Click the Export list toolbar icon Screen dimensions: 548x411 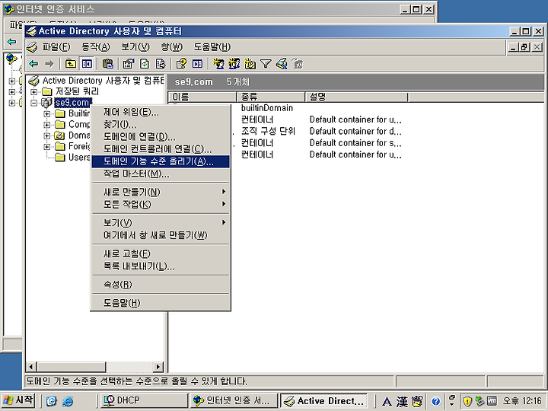point(160,64)
